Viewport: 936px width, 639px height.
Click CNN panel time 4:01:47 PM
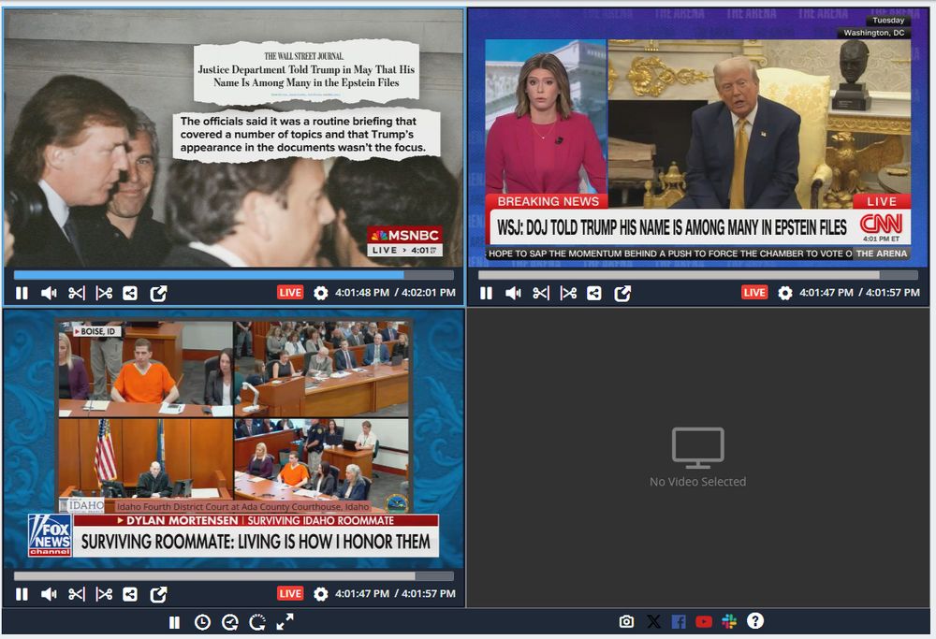click(x=826, y=293)
